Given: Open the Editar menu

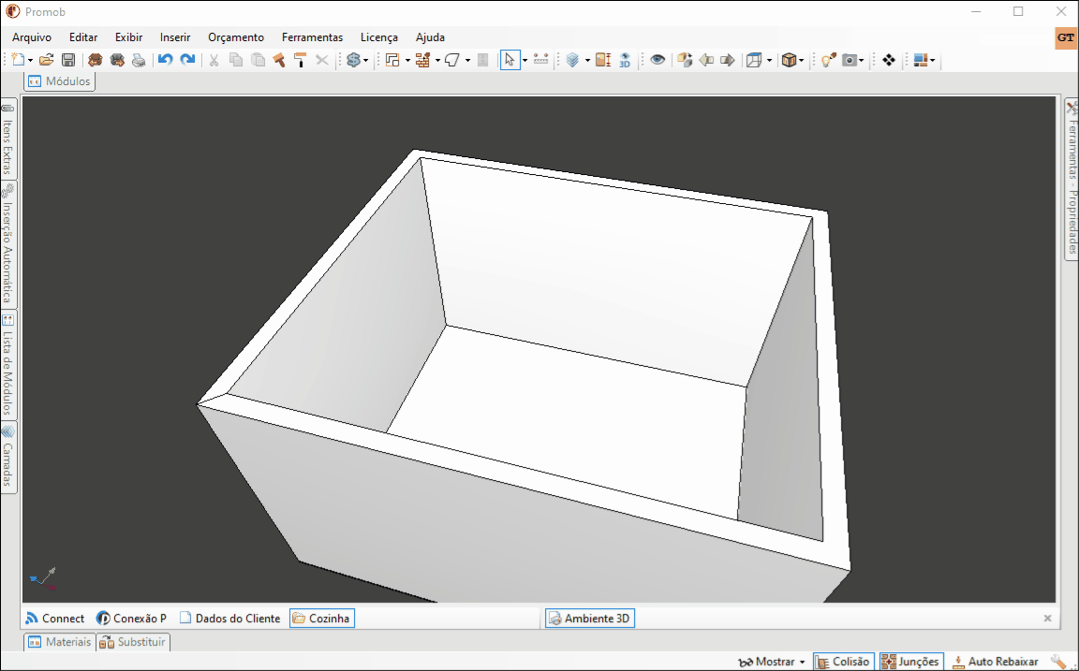Looking at the screenshot, I should [x=83, y=37].
